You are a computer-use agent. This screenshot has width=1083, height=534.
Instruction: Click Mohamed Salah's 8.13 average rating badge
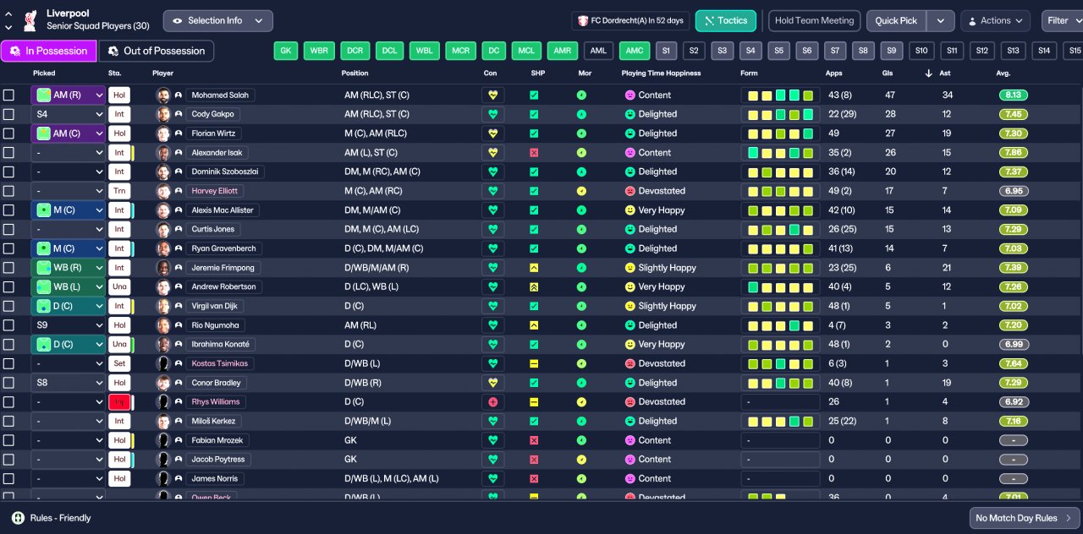1014,95
